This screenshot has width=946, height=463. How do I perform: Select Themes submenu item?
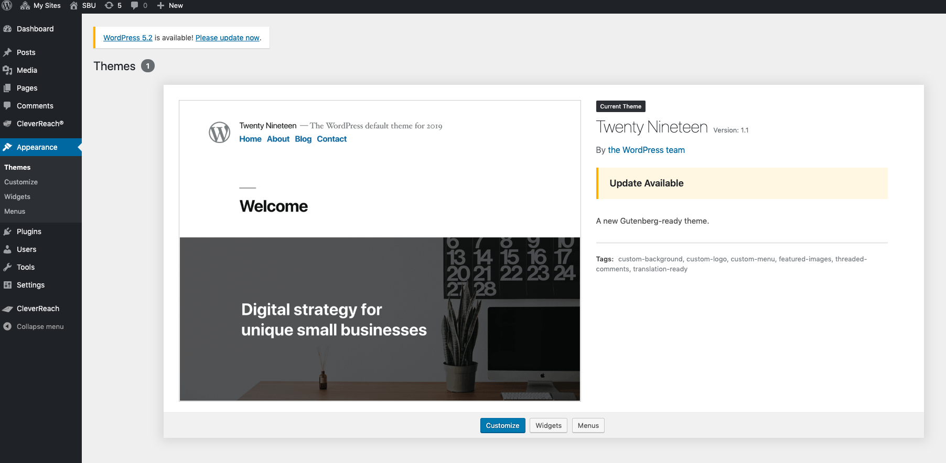point(17,168)
